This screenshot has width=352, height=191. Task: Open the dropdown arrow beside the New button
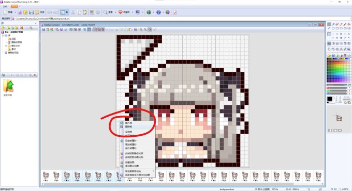coord(15,12)
